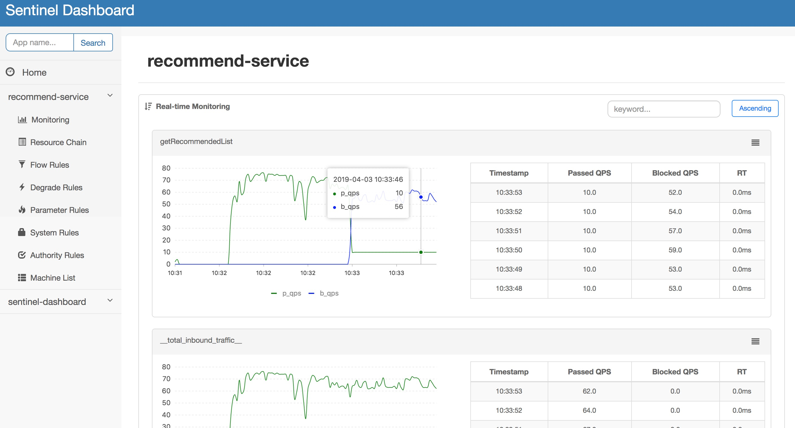Viewport: 795px width, 428px height.
Task: Focus the keyword filter input
Action: tap(663, 109)
